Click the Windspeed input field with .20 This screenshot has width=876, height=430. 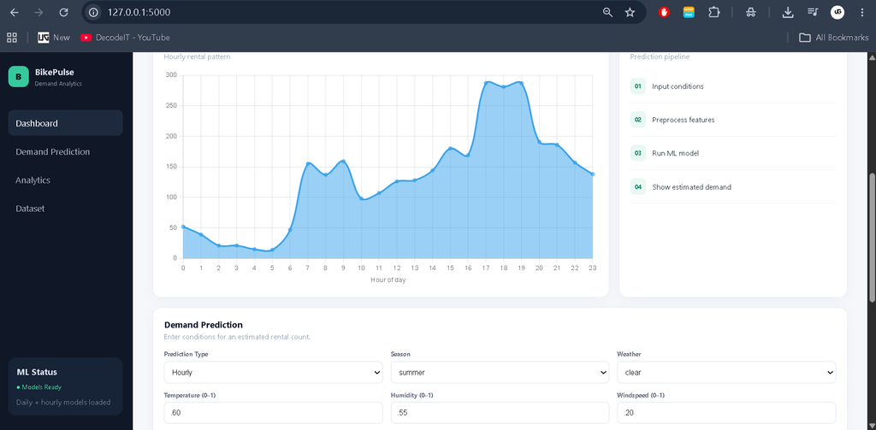point(726,413)
